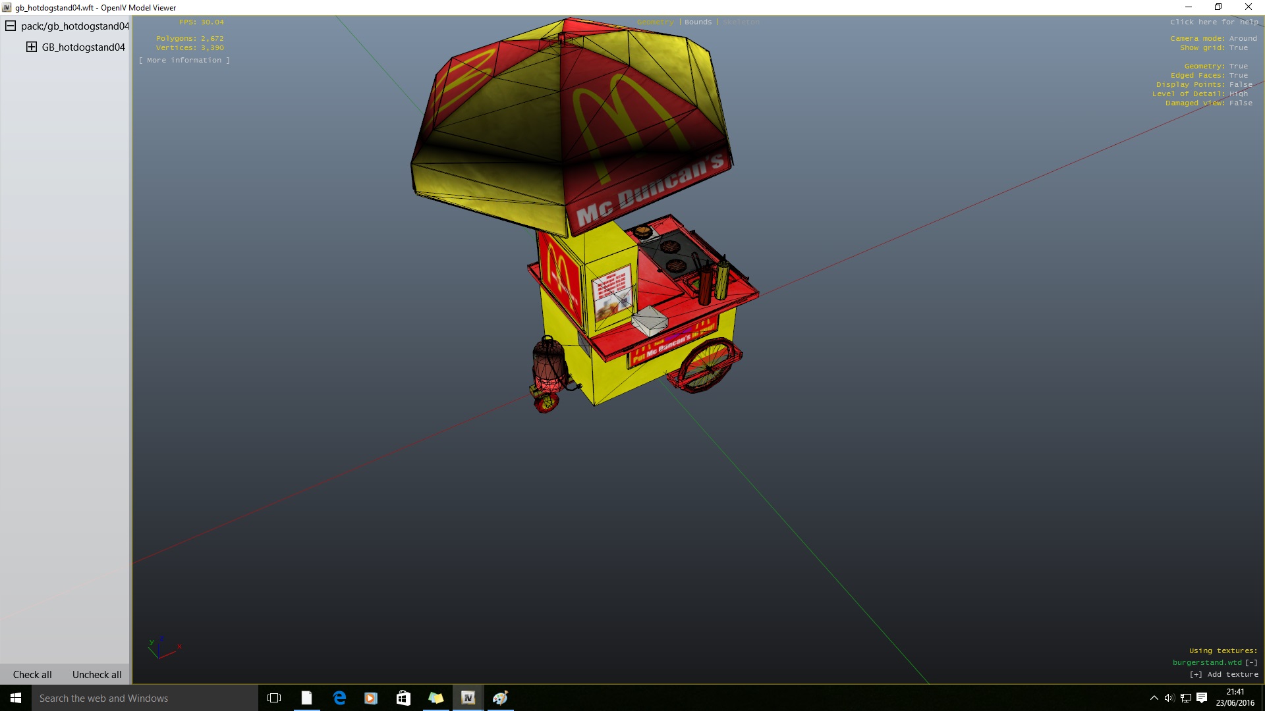This screenshot has width=1265, height=711.
Task: Open Windows Store from taskbar
Action: click(403, 698)
